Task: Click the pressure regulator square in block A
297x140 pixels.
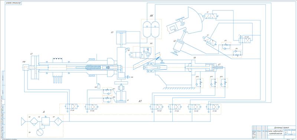Action: [x=46, y=121]
